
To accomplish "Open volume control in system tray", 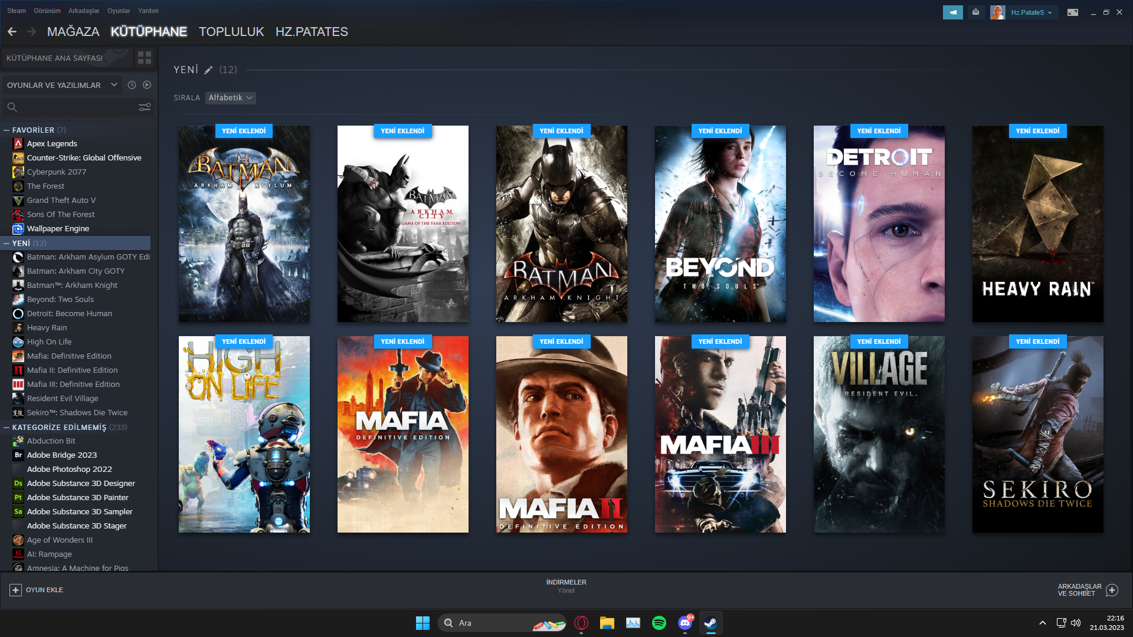I will point(1076,623).
